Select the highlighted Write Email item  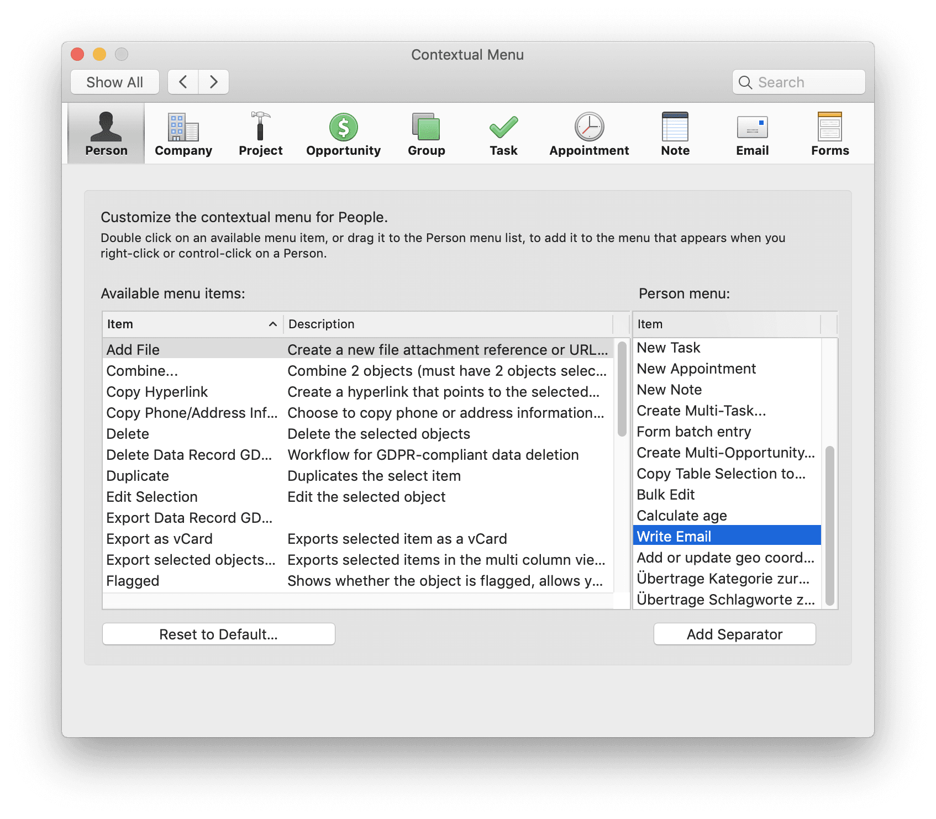pyautogui.click(x=727, y=536)
